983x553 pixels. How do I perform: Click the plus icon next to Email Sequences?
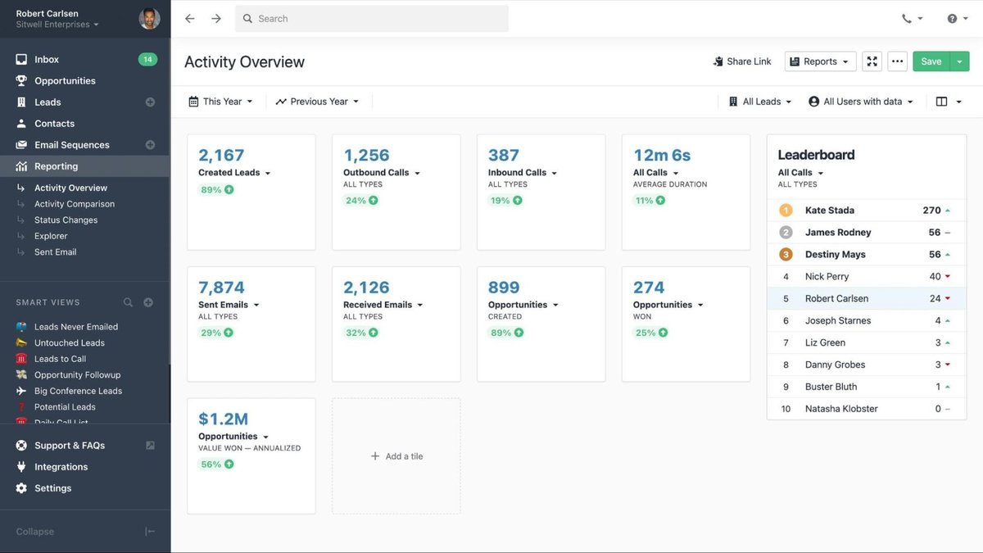point(150,145)
